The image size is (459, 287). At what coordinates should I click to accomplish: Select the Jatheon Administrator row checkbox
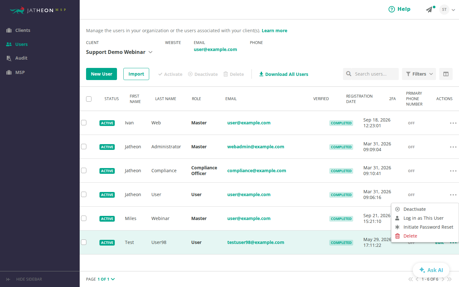point(84,147)
